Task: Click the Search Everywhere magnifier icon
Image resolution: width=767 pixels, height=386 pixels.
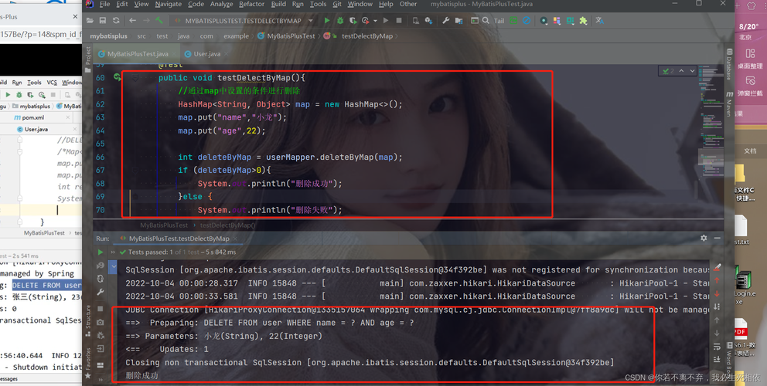Action: pyautogui.click(x=486, y=21)
